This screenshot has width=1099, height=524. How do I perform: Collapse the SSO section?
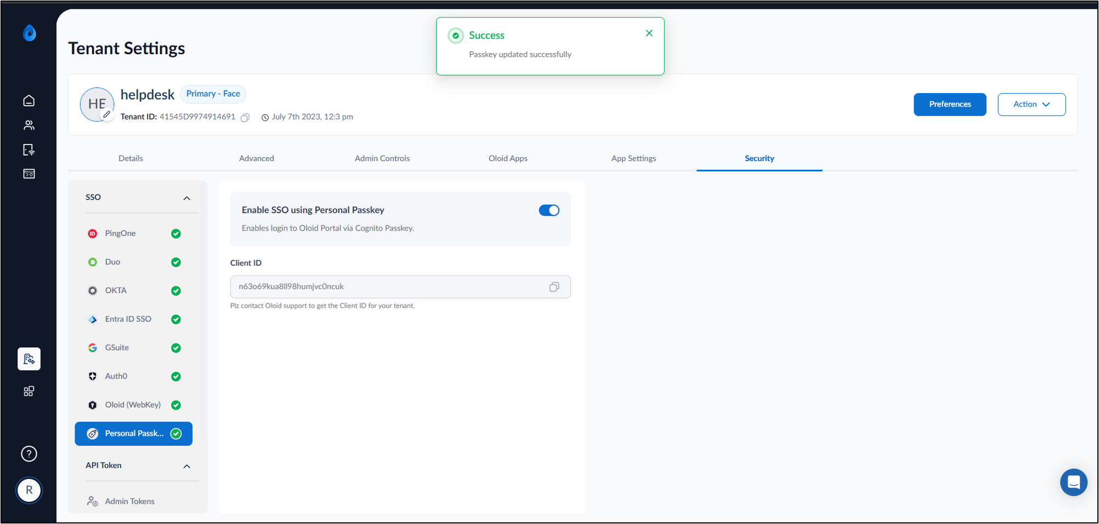[187, 198]
